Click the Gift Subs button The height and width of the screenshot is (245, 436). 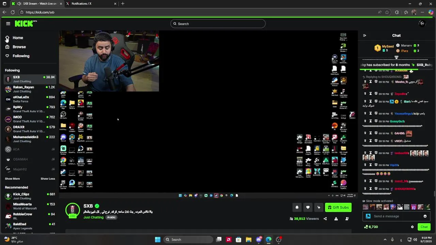tap(338, 207)
